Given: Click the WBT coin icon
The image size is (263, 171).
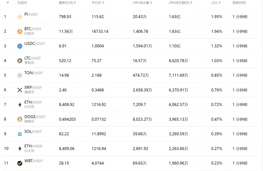Looking at the screenshot, I should [x=20, y=163].
